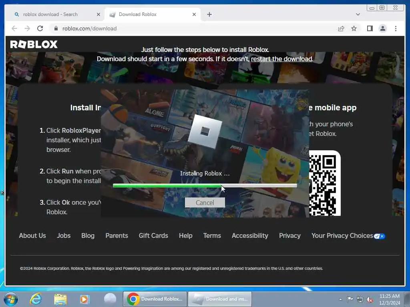Viewport: 410px width, 307px height.
Task: Open the Chrome side panel icon
Action: tap(370, 28)
